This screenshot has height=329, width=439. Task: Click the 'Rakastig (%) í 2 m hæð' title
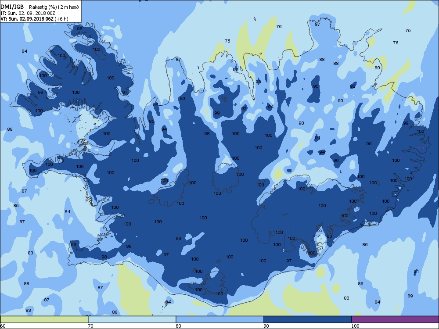(54, 7)
